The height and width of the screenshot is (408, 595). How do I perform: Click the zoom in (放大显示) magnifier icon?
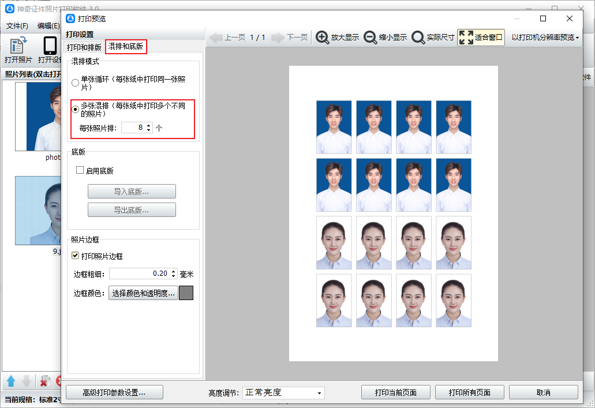click(323, 38)
